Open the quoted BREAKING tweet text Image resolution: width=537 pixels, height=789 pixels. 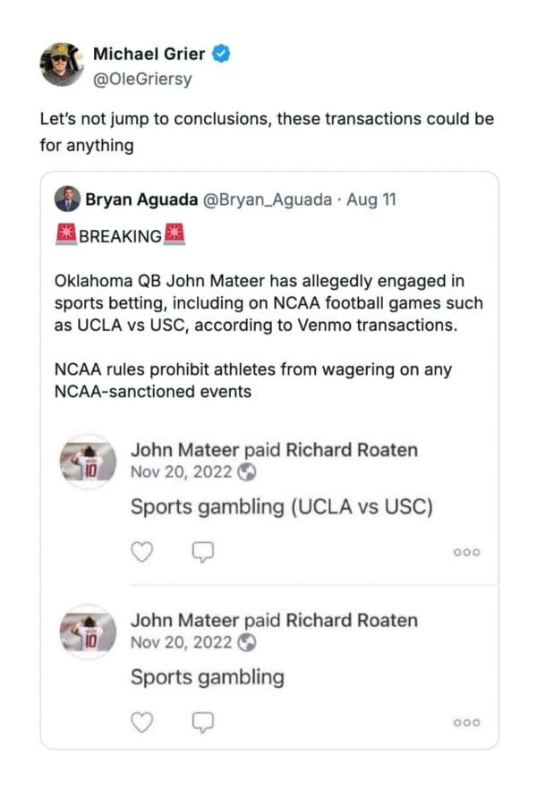click(268, 304)
